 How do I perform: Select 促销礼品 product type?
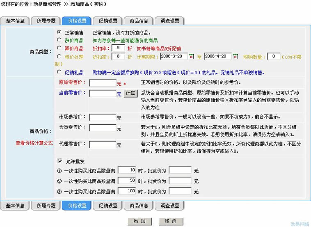(59, 72)
